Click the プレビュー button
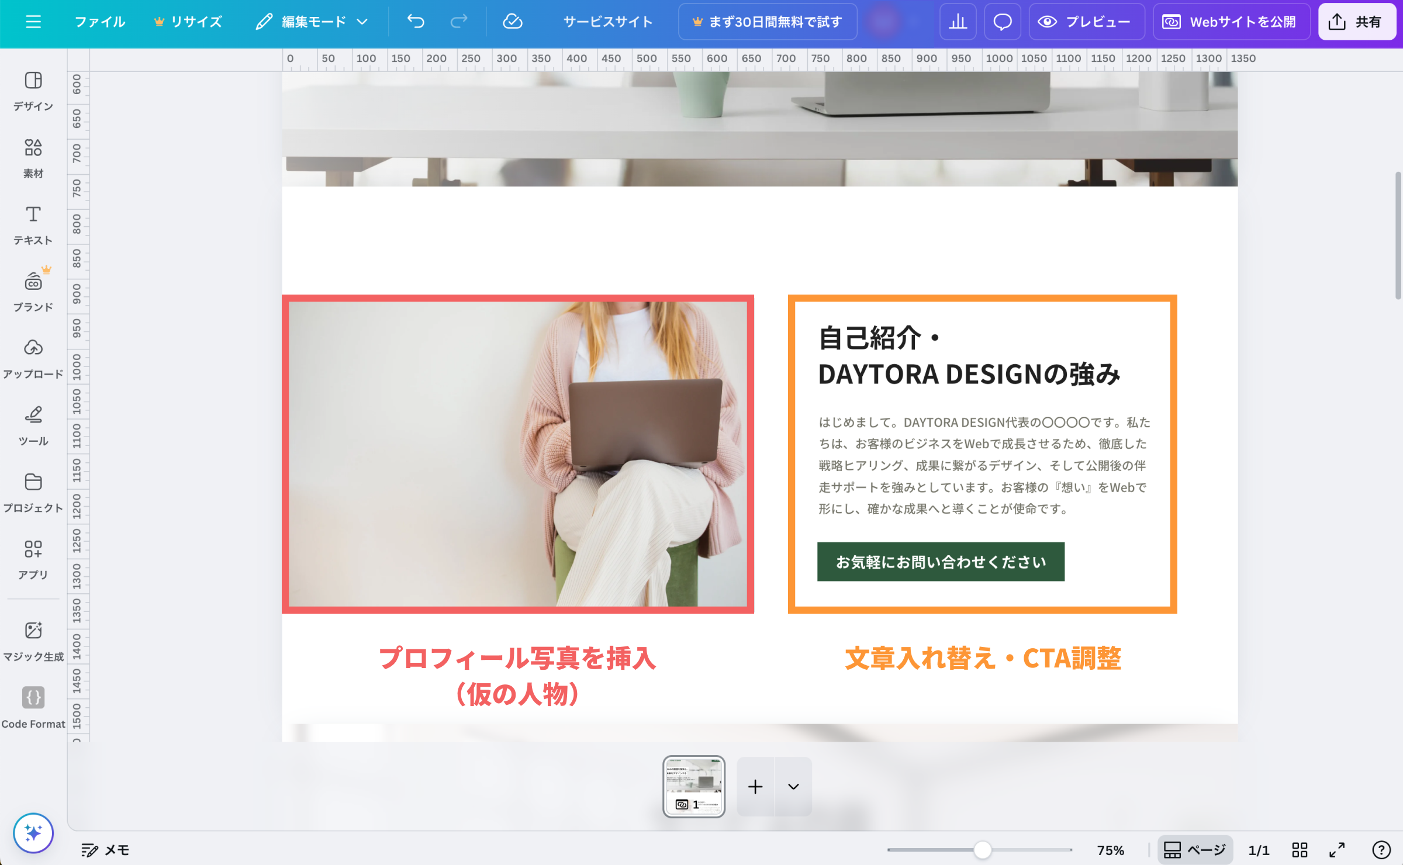The width and height of the screenshot is (1403, 865). pos(1086,22)
